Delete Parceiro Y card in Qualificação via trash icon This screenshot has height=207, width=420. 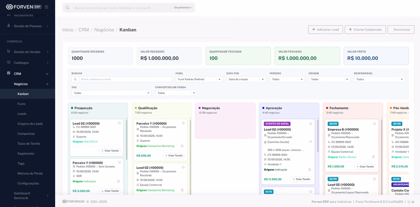[x=182, y=146]
